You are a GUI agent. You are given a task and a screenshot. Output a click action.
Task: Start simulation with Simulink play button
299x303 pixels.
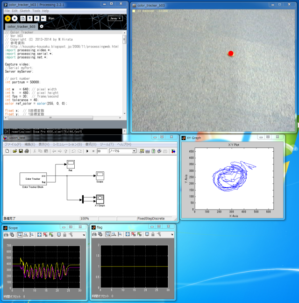coord(87,151)
